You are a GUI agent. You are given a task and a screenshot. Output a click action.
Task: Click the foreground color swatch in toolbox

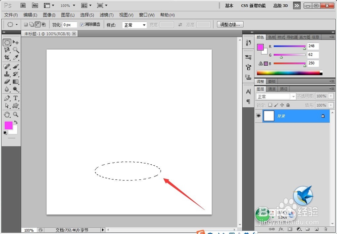click(x=8, y=125)
